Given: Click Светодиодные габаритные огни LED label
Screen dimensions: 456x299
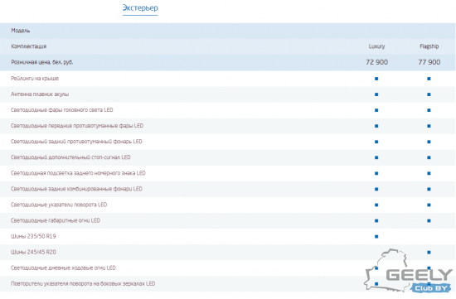Looking at the screenshot, I should tap(56, 220).
